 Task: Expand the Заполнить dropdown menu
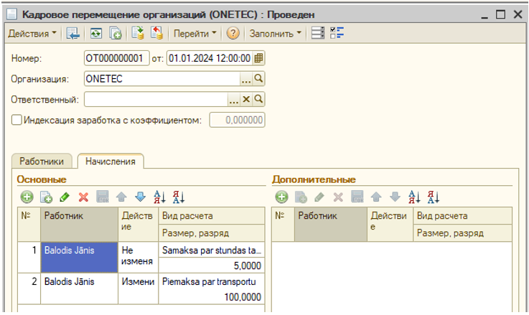click(x=275, y=34)
